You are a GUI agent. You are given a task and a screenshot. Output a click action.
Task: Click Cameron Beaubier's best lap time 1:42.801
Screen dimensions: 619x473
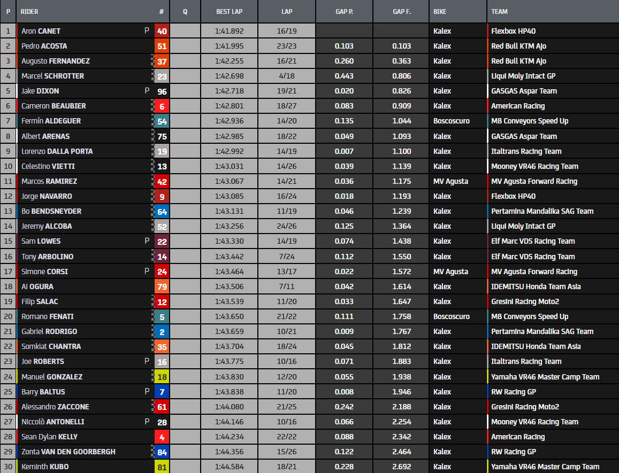pyautogui.click(x=229, y=106)
